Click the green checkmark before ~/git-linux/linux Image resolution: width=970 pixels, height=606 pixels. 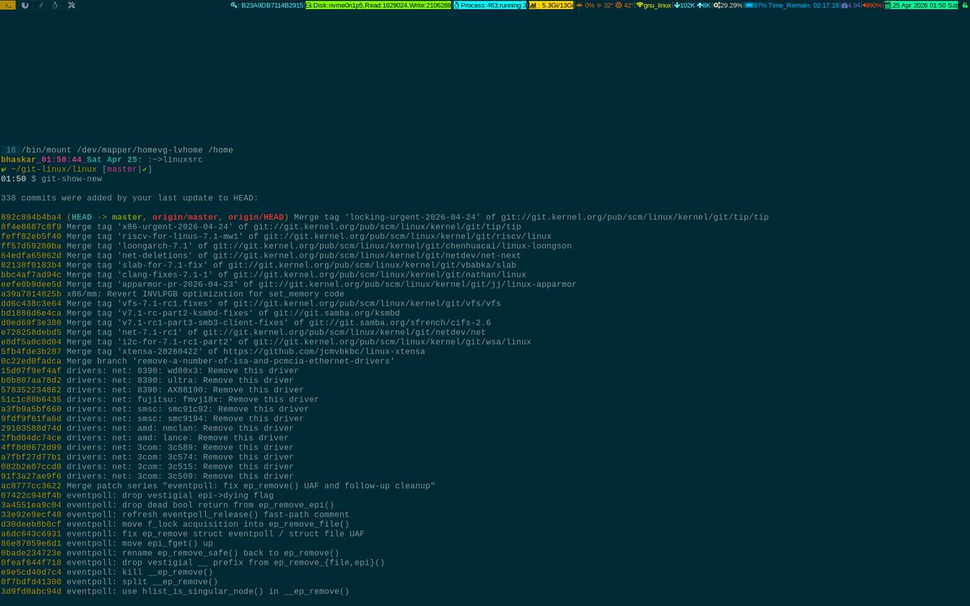coord(4,169)
